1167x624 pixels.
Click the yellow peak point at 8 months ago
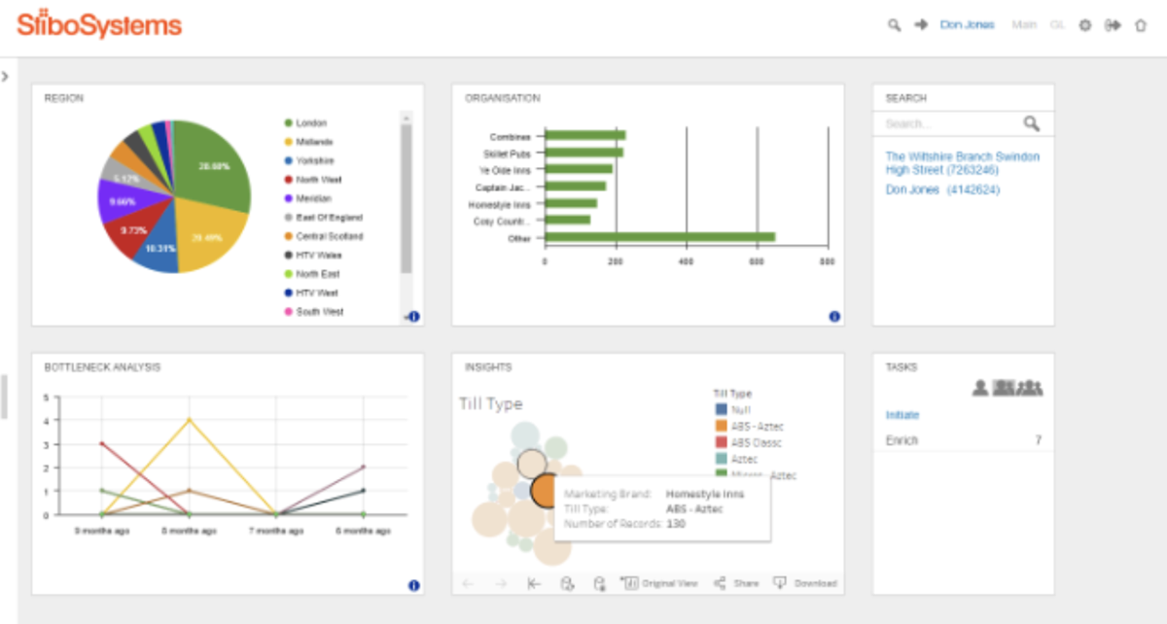pyautogui.click(x=189, y=420)
